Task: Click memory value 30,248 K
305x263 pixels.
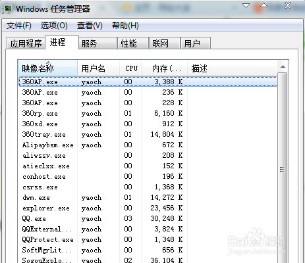Action: coord(167,218)
